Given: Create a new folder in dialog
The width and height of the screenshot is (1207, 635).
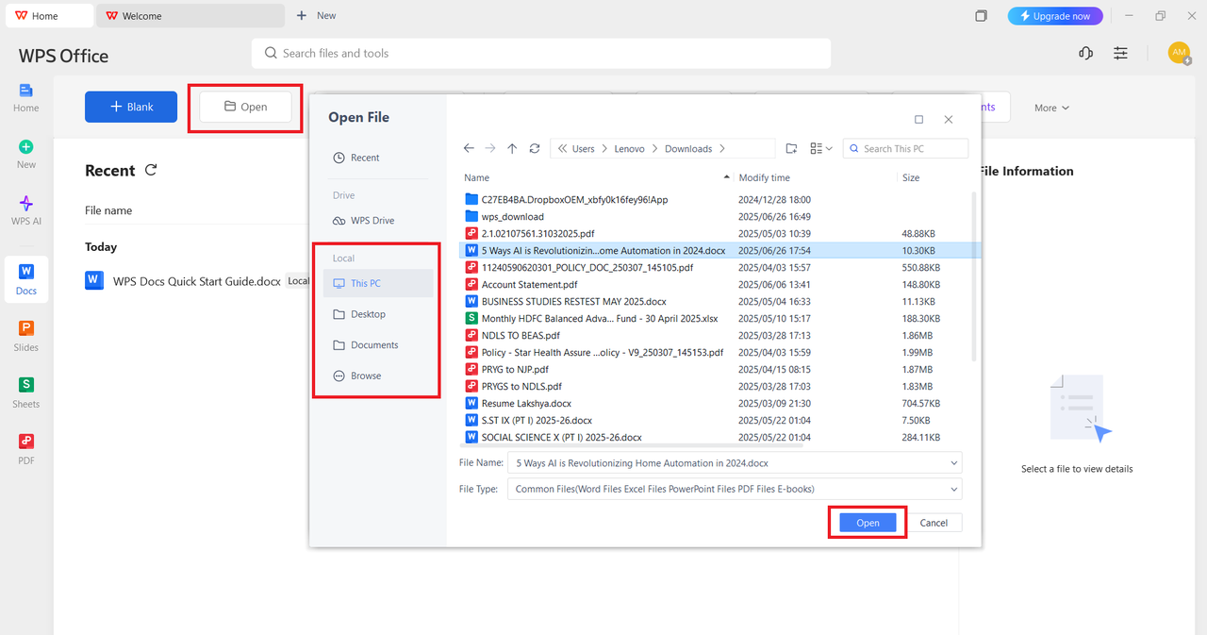Looking at the screenshot, I should [x=791, y=148].
